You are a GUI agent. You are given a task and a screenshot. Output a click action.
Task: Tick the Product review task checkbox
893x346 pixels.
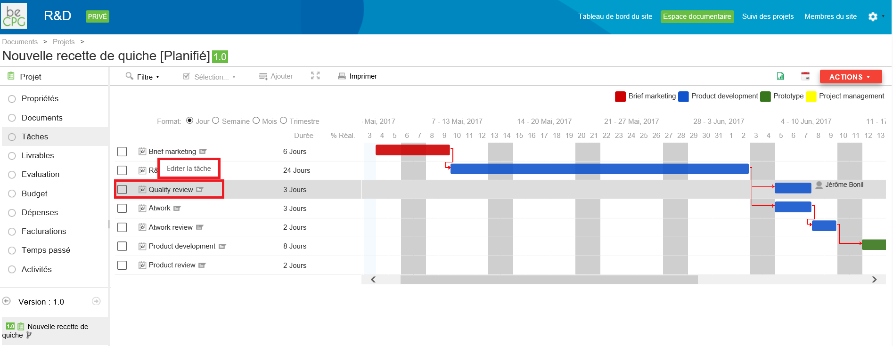[x=122, y=266]
